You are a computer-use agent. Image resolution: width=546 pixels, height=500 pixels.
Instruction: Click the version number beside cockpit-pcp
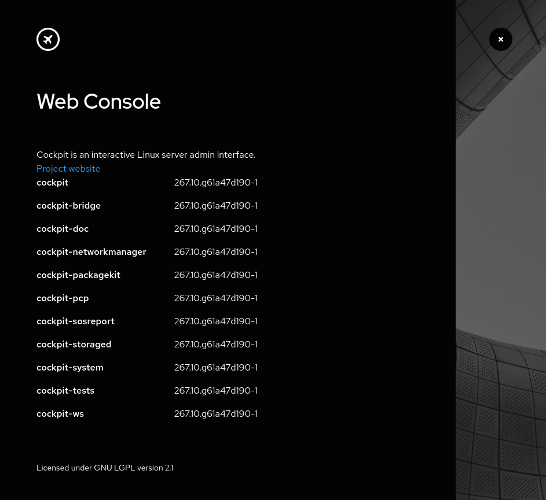coord(216,298)
